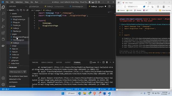Toggle secondary side bar visibility
The height and width of the screenshot is (96, 172).
tap(96, 2)
